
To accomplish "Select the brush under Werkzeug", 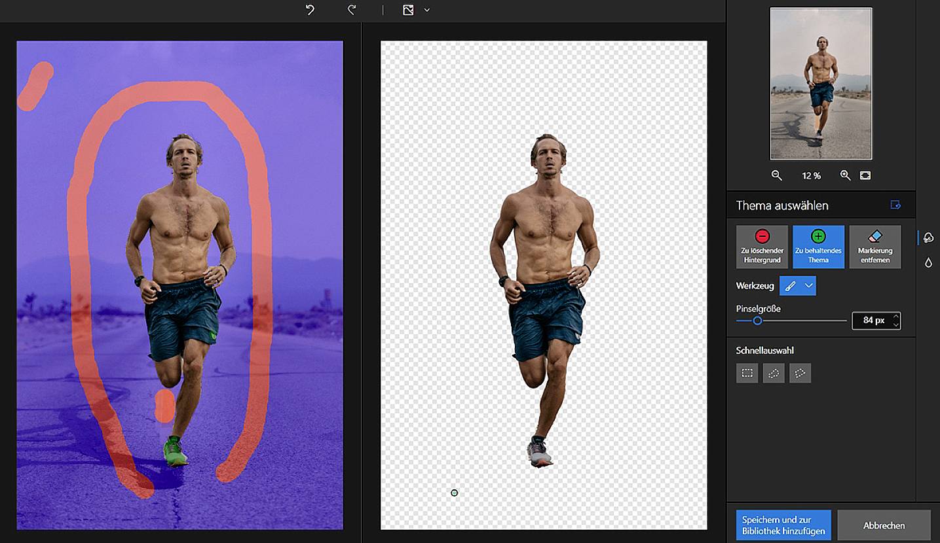I will click(x=791, y=286).
